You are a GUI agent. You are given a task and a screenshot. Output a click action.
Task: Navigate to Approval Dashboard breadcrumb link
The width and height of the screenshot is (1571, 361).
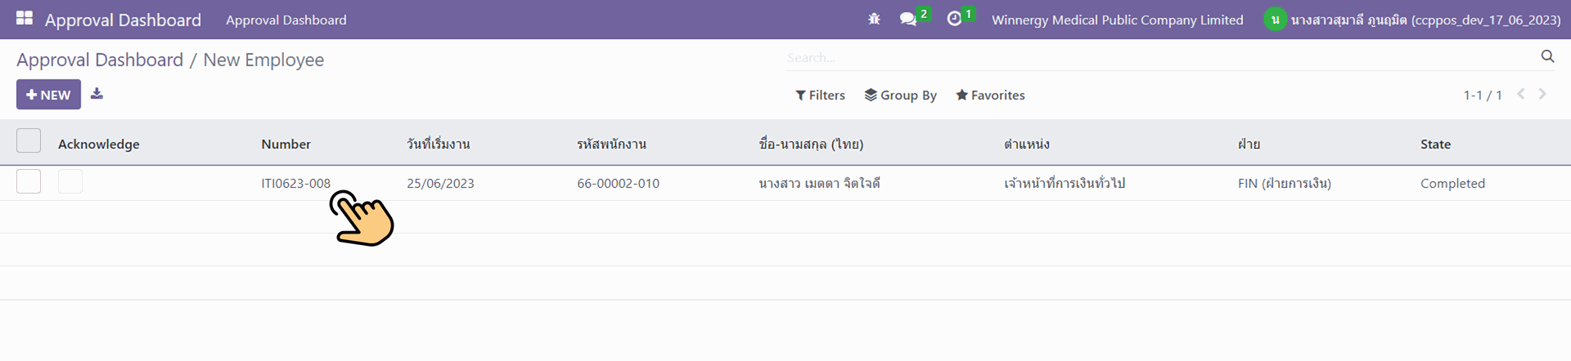pos(100,60)
